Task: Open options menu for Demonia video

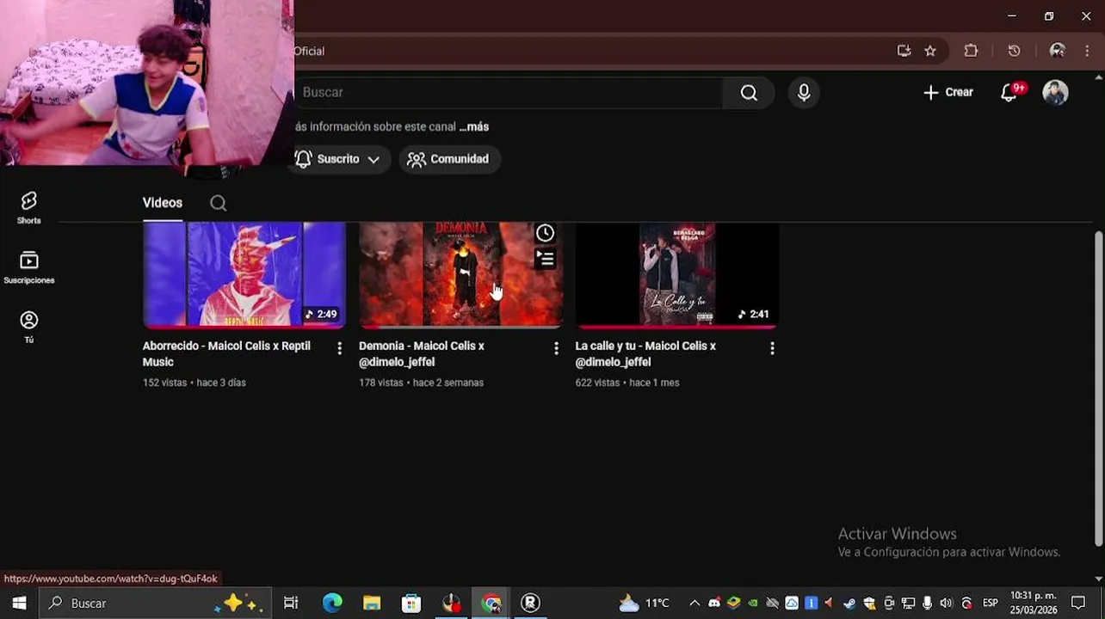Action: click(x=556, y=348)
